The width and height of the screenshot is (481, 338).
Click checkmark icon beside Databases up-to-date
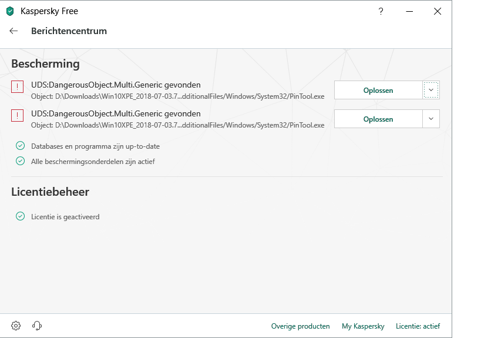point(20,146)
